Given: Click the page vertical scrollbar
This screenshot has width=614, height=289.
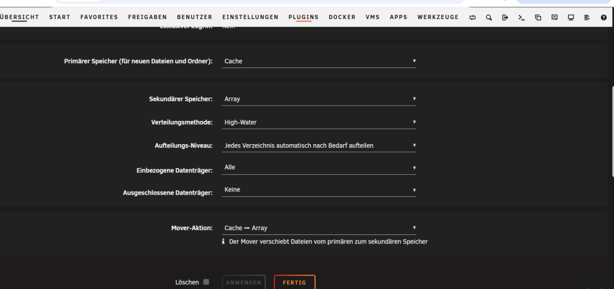Looking at the screenshot, I should (x=612, y=131).
